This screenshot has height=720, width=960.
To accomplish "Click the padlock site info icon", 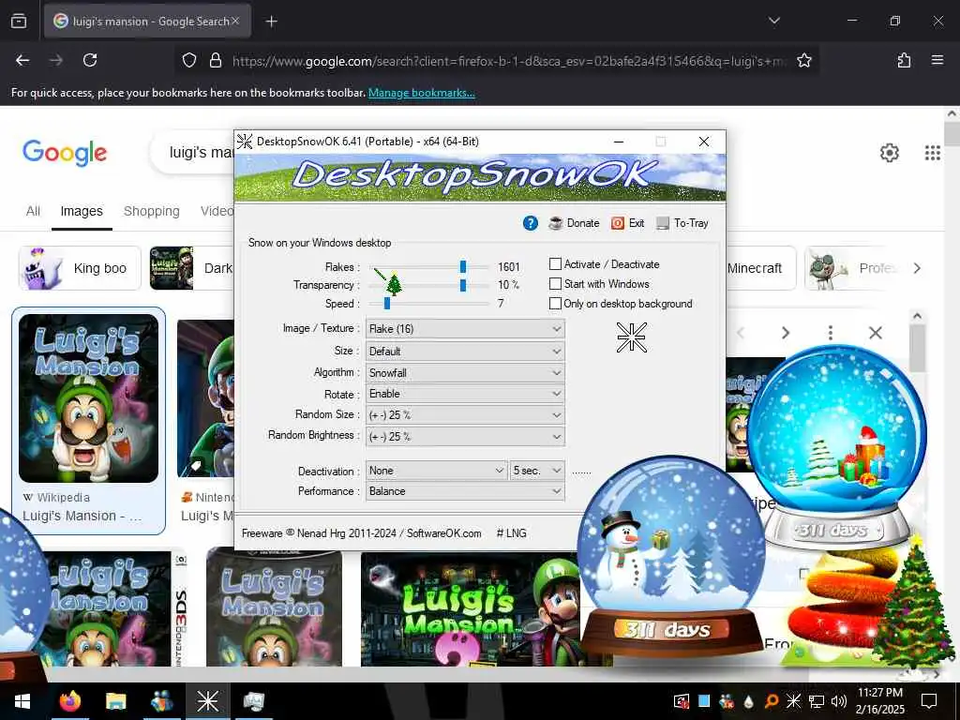I will (x=215, y=60).
